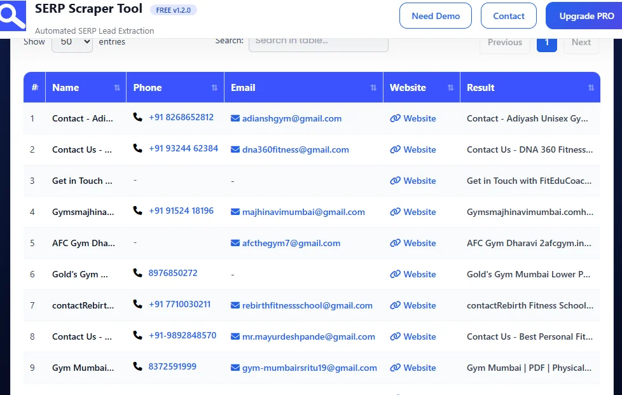
Task: Open the Website link for Gym Mumbai row
Action: tap(418, 368)
